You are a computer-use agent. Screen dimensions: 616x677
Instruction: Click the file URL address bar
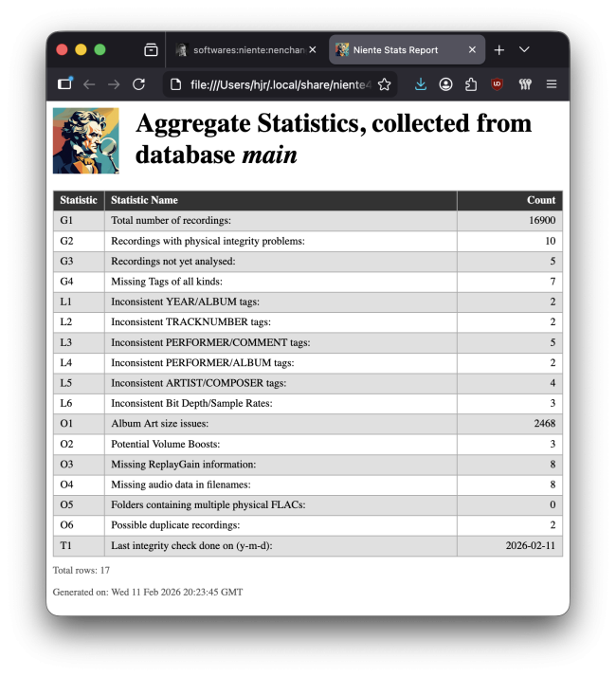(x=275, y=84)
